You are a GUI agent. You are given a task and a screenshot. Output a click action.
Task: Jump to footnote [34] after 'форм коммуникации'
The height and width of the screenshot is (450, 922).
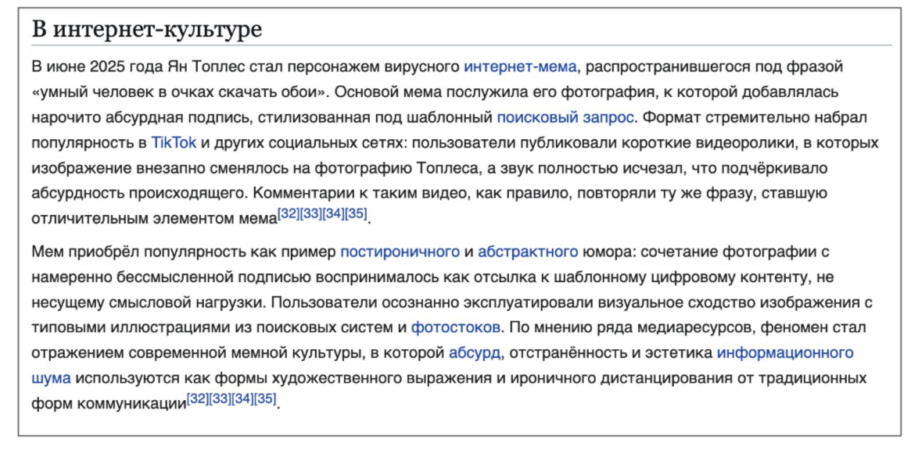(x=243, y=399)
